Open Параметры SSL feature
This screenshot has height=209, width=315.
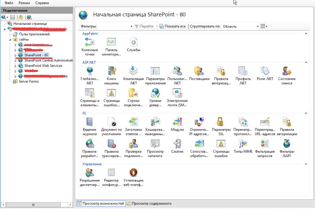221,126
